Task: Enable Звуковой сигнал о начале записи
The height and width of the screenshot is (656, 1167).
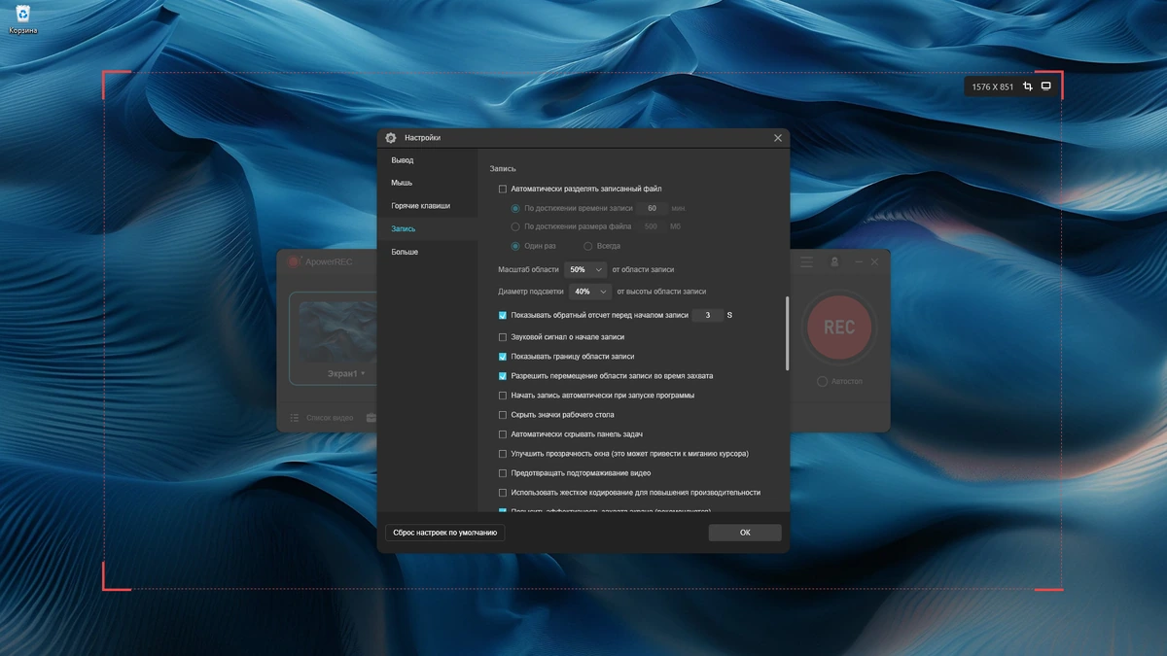Action: tap(503, 337)
